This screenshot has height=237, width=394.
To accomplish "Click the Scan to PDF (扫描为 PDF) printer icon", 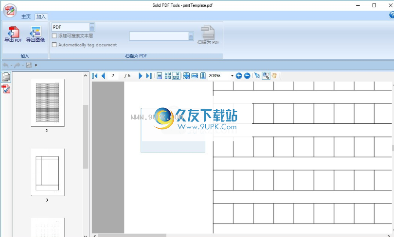I will 208,35.
